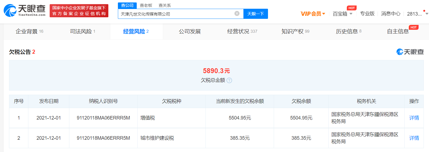Open the 企业背景 tab
429x152 pixels.
pyautogui.click(x=29, y=31)
